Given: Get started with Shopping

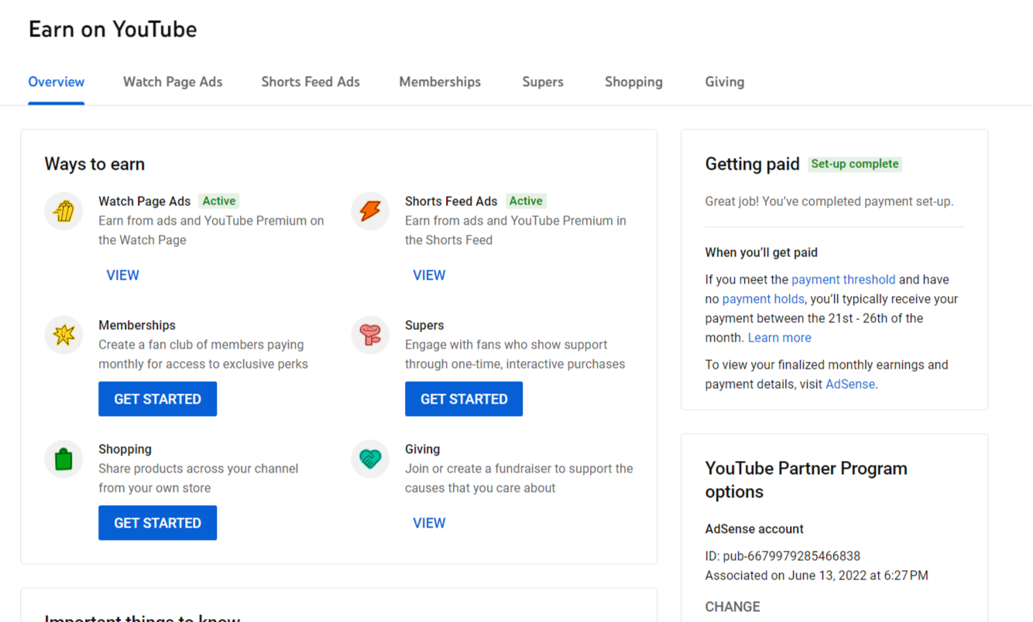Looking at the screenshot, I should (157, 523).
